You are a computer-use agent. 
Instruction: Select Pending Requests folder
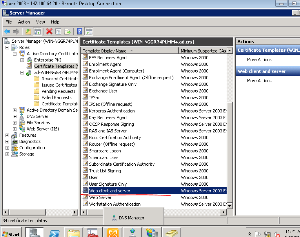click(x=58, y=91)
